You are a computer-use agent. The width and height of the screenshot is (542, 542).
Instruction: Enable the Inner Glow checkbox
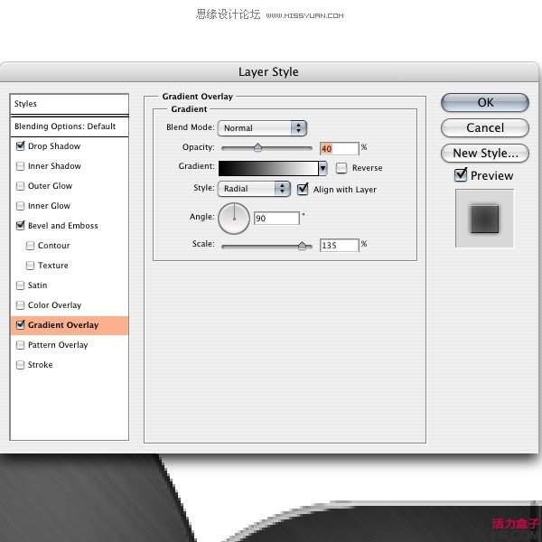tap(21, 206)
